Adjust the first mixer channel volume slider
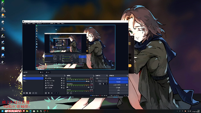The width and height of the screenshot is (201, 113). coord(77,81)
